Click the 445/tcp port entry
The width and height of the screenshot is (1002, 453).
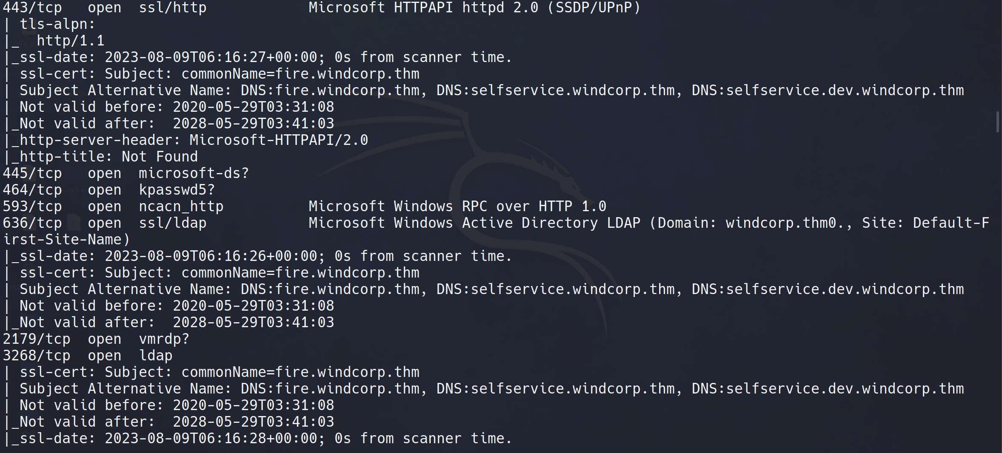coord(32,173)
